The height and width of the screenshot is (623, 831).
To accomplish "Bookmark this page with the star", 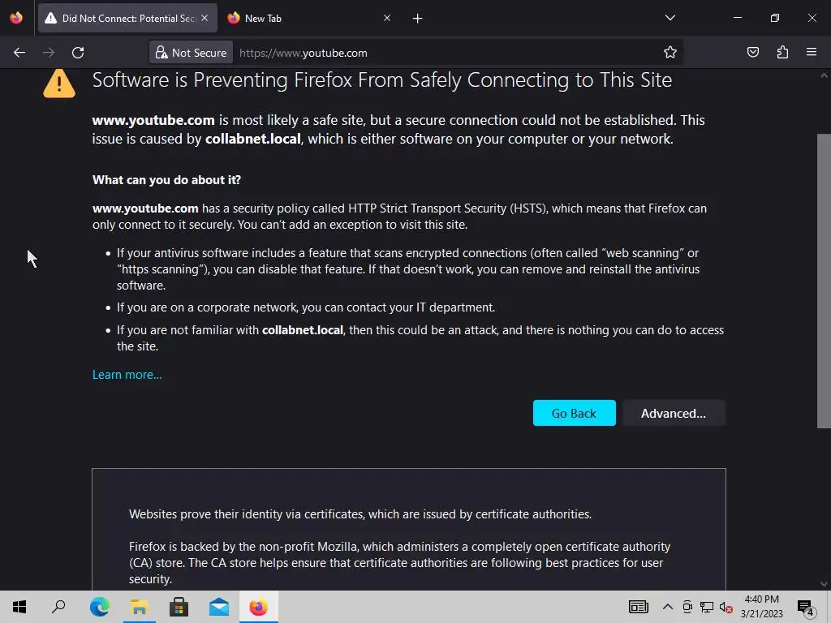I will pos(670,52).
